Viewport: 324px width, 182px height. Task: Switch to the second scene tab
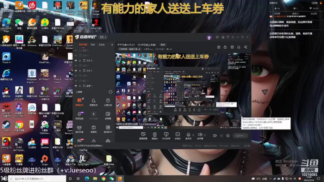point(93,44)
